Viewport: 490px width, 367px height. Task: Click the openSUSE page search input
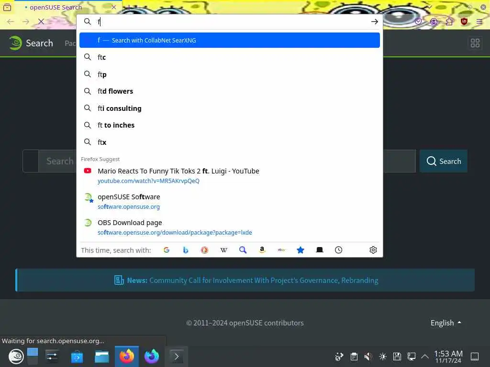[x=227, y=161]
